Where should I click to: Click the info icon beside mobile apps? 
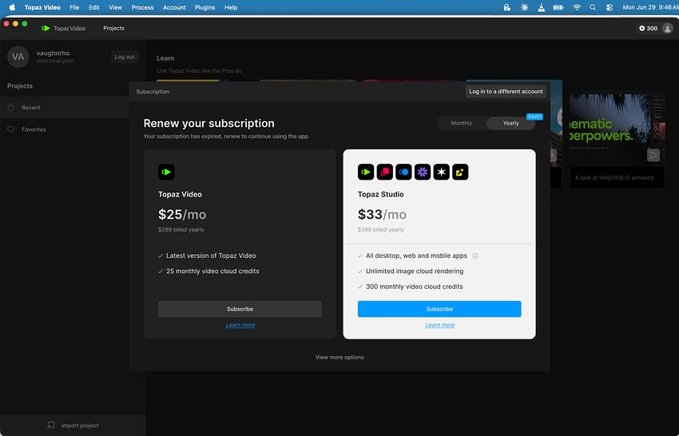click(x=475, y=256)
